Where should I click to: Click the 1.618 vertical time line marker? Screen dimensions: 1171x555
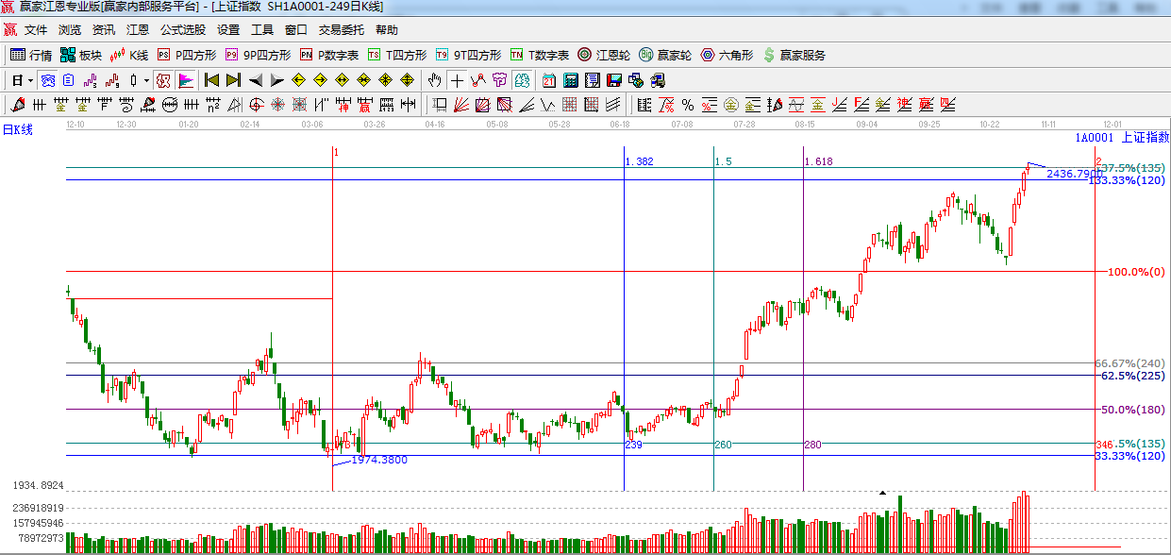click(803, 283)
